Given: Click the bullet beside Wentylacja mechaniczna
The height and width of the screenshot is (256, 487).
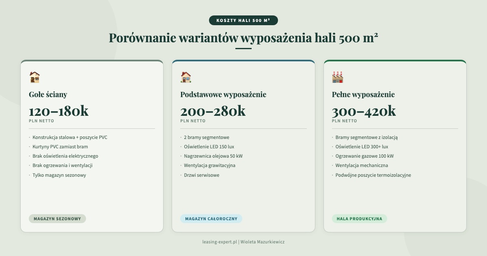Looking at the screenshot, I should click(332, 165).
